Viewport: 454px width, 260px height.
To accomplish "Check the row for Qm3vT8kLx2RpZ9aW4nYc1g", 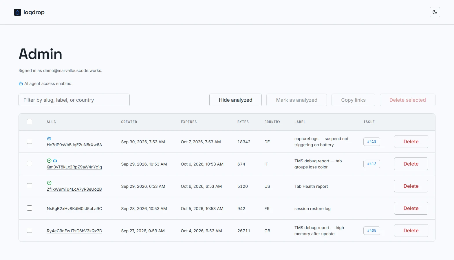I will tap(30, 164).
